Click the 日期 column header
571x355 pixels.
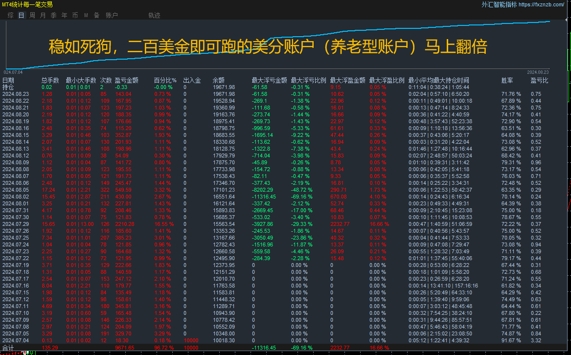click(8, 81)
